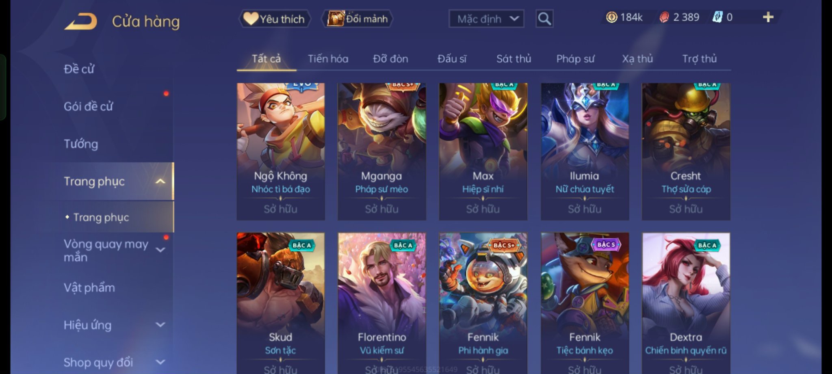Tap the blue voucher currency icon

tap(717, 17)
